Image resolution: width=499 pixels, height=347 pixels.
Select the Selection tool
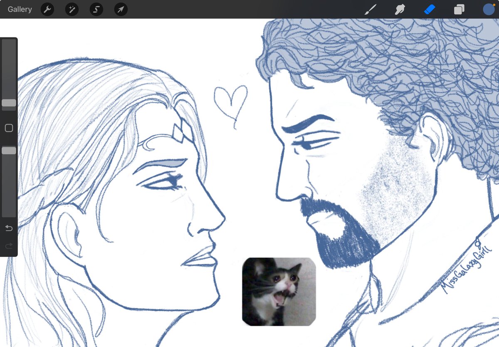tap(96, 9)
